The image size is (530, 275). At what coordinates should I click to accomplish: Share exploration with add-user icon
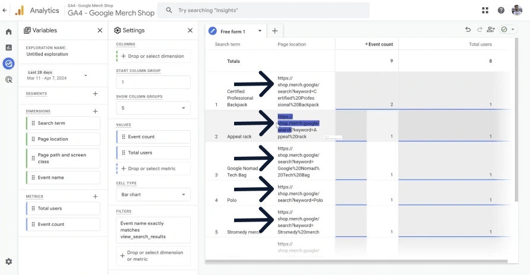point(491,29)
